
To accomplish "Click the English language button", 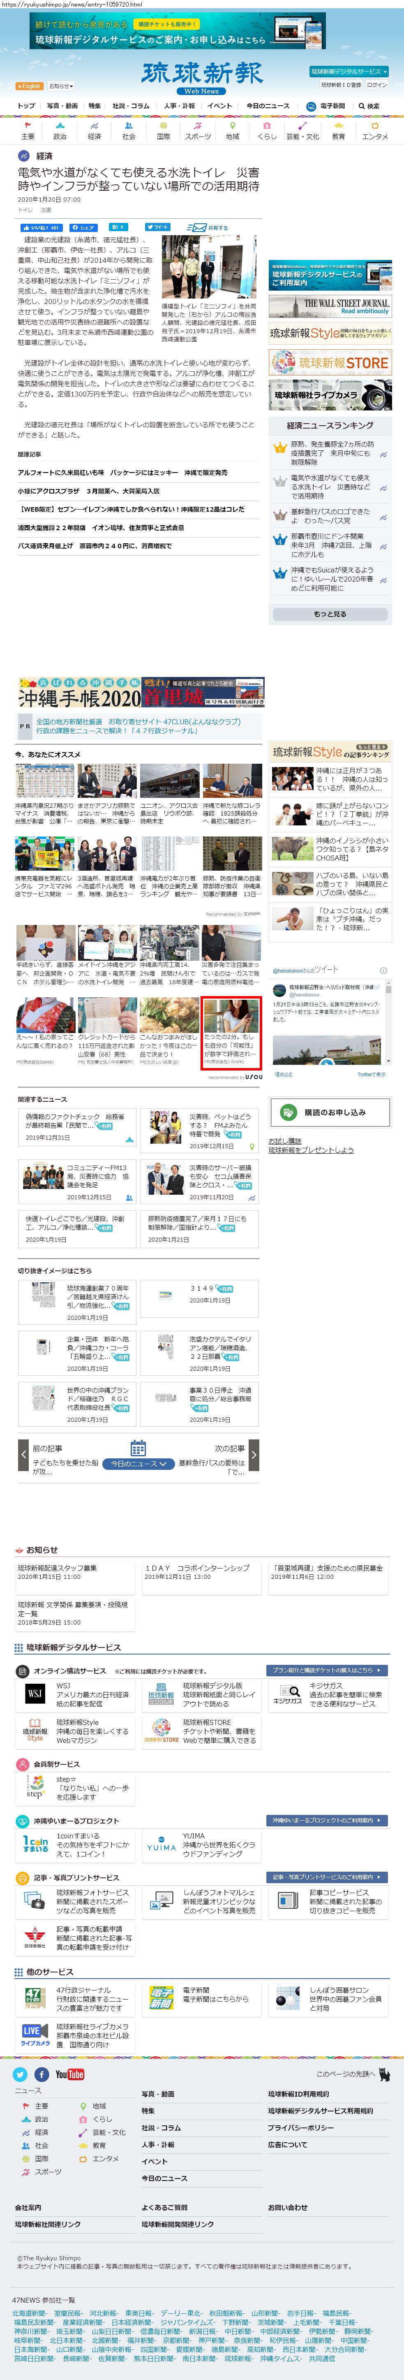I will (x=30, y=86).
